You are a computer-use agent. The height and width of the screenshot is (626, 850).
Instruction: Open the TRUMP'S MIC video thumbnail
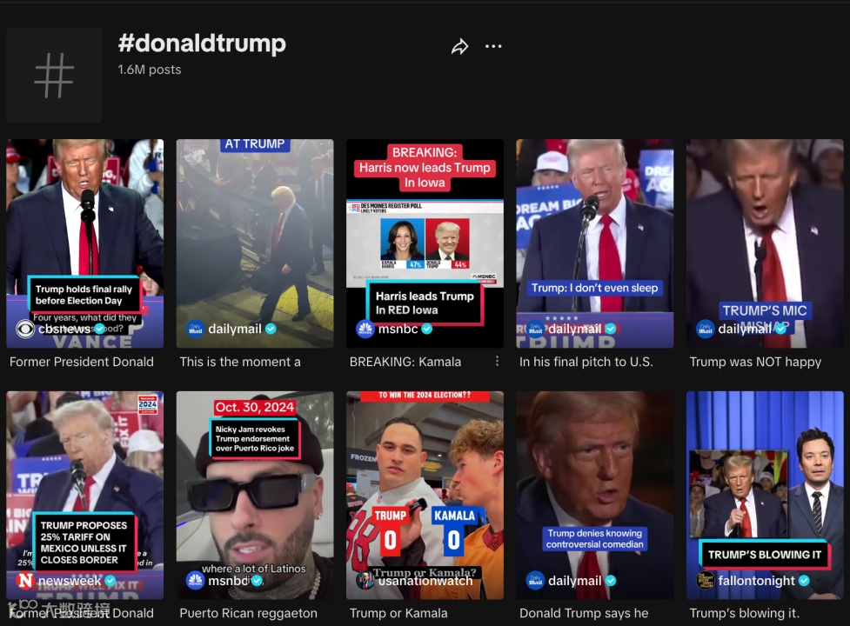coord(765,243)
